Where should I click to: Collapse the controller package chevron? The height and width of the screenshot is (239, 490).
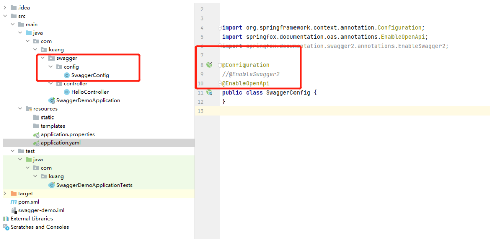click(51, 84)
